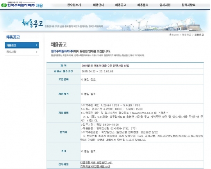Image resolution: width=211 pixels, height=169 pixels.
Task: Open the 채용문의 menu
Action: (x=143, y=5)
